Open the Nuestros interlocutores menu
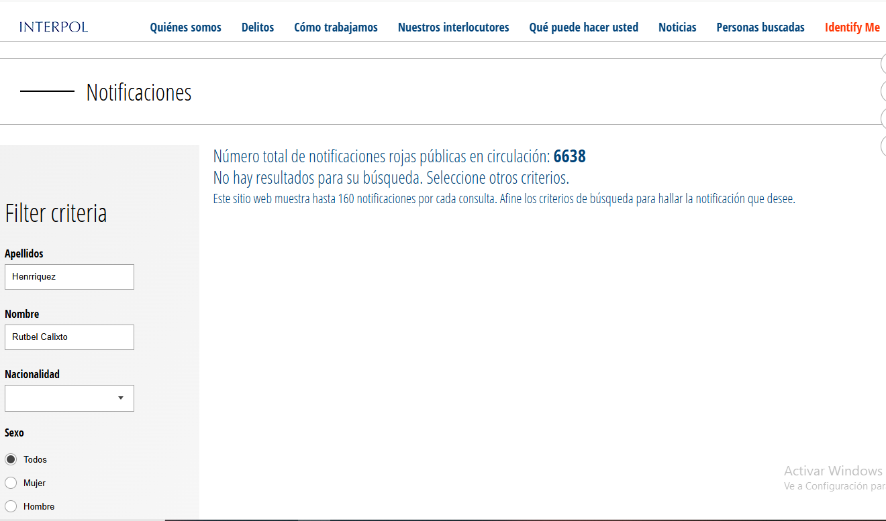The image size is (886, 521). pos(453,27)
